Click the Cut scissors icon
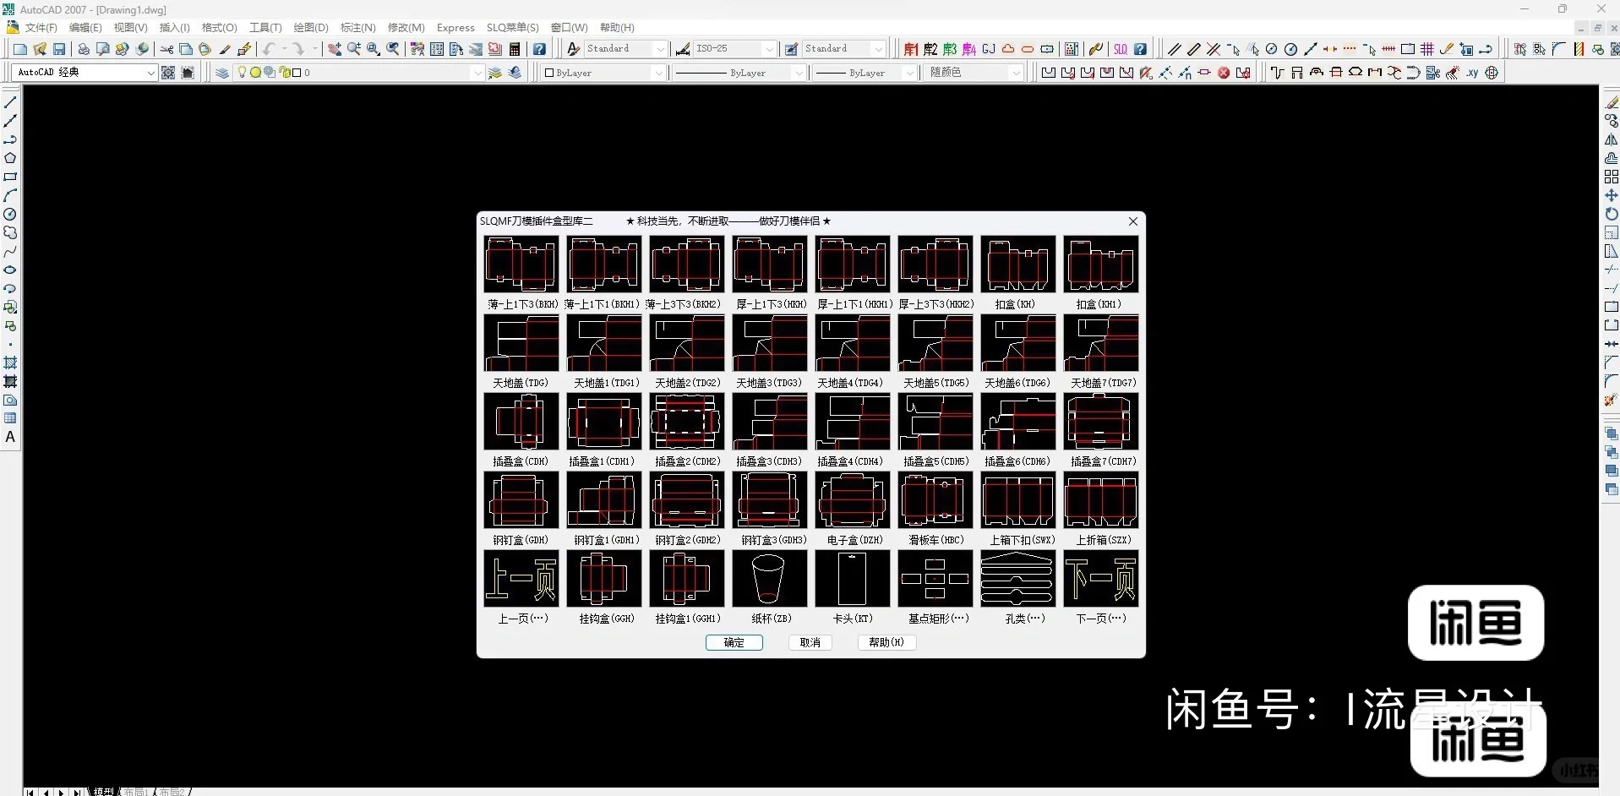The width and height of the screenshot is (1620, 796). 166,49
